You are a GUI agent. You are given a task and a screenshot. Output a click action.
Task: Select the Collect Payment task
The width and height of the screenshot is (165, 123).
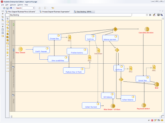[x=91, y=105]
